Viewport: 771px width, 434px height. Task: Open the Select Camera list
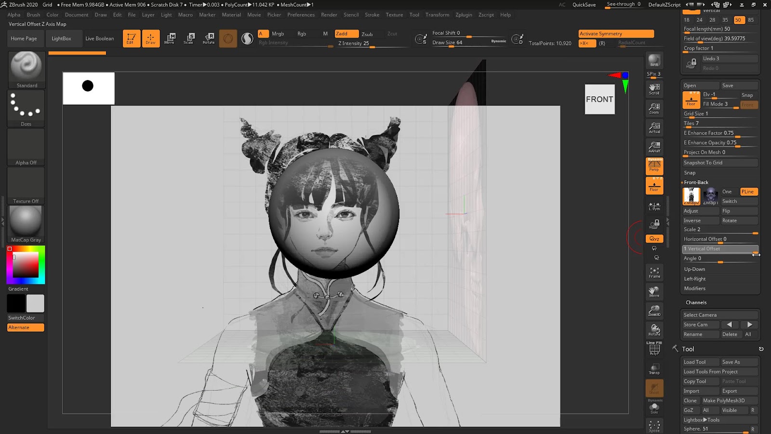click(x=720, y=315)
